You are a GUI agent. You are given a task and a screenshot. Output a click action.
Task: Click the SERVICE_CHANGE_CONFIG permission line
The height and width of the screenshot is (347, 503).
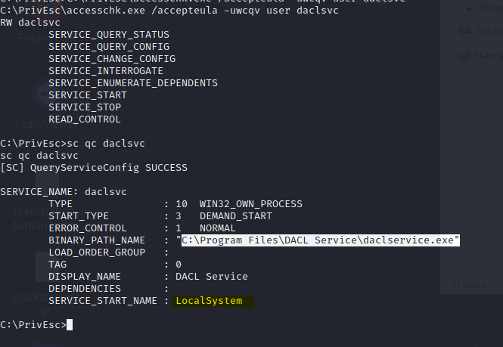[x=112, y=59]
